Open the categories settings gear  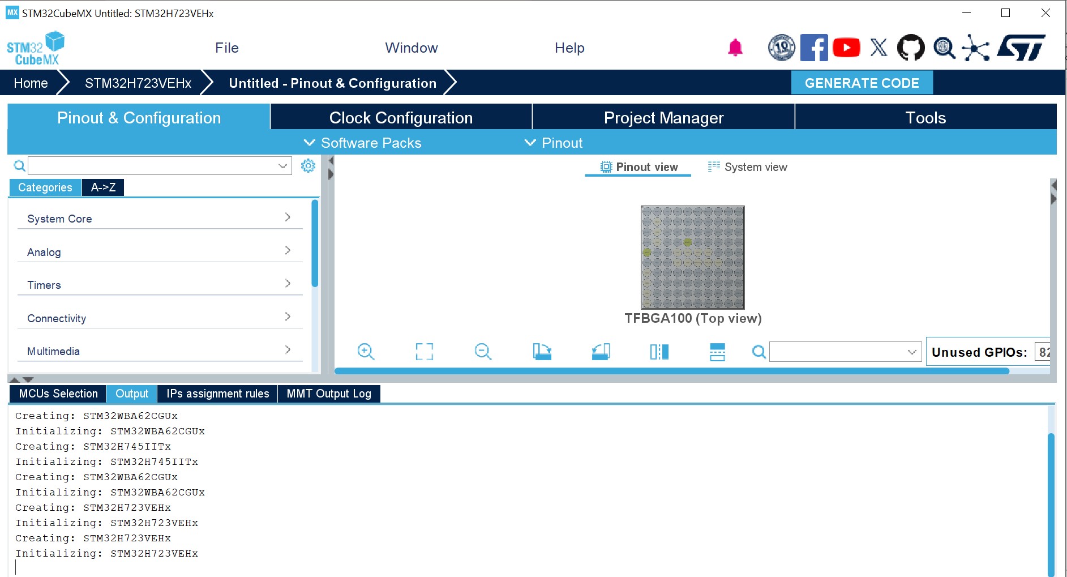(x=308, y=165)
